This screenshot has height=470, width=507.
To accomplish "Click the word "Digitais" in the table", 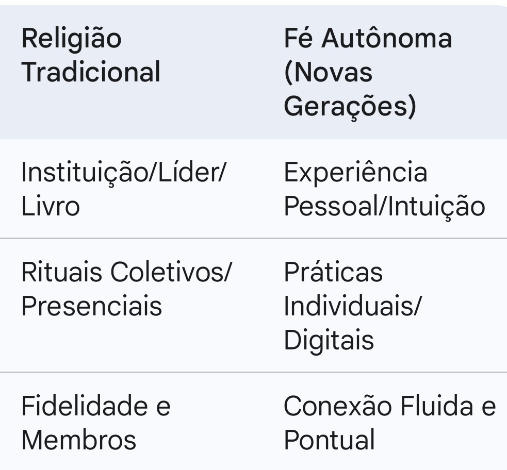I will [329, 340].
